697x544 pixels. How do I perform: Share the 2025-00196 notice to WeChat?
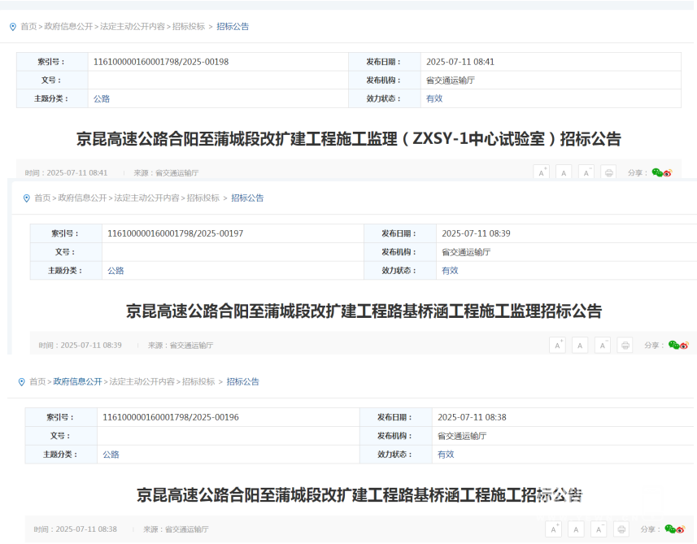tap(669, 529)
